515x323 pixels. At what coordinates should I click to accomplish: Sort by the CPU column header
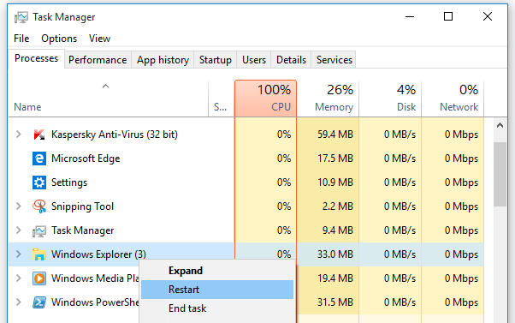(266, 99)
